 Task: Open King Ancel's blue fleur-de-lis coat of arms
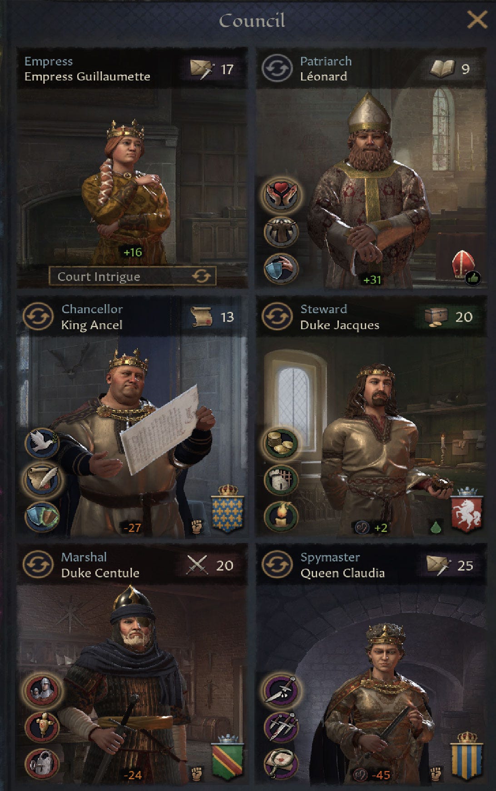228,508
